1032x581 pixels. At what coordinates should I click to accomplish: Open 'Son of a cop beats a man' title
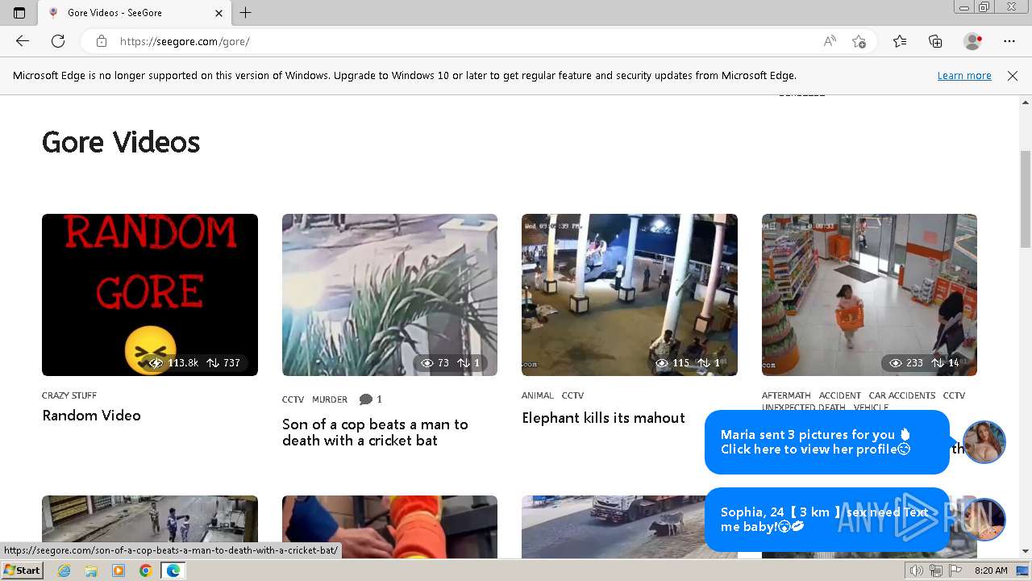pyautogui.click(x=375, y=433)
